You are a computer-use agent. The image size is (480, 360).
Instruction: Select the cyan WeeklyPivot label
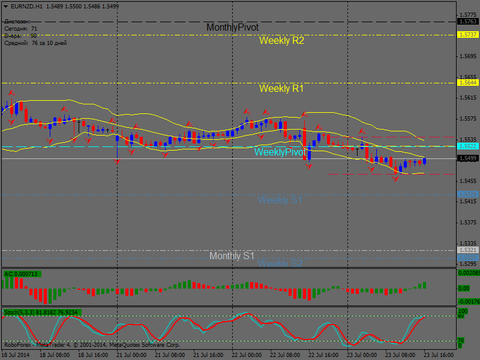280,152
